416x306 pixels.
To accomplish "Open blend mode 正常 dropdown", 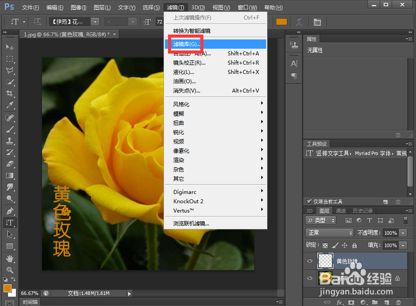I will click(329, 233).
